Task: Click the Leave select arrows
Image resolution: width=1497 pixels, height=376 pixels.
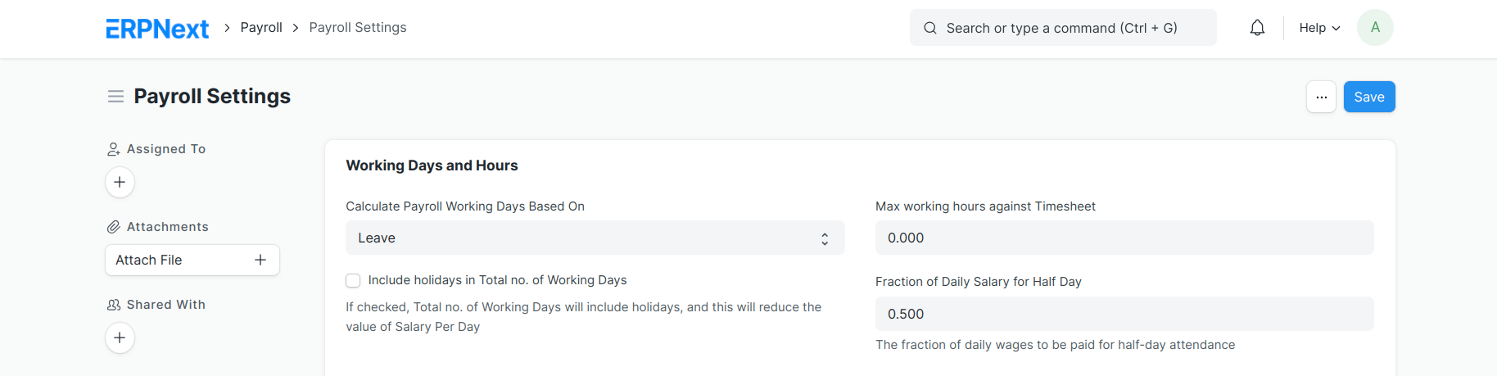Action: point(825,238)
